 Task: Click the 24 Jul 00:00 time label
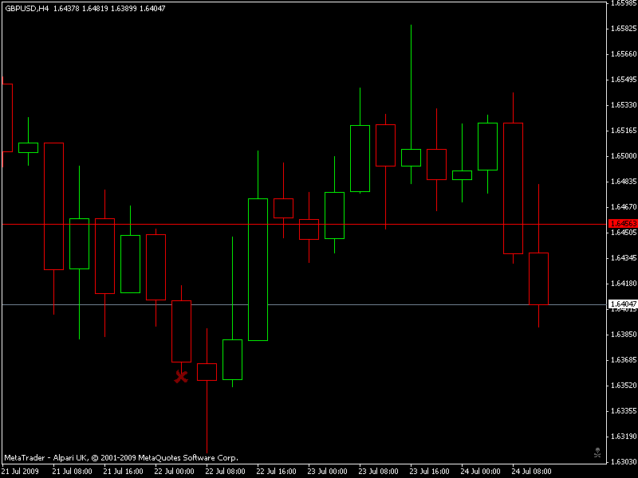pyautogui.click(x=481, y=472)
